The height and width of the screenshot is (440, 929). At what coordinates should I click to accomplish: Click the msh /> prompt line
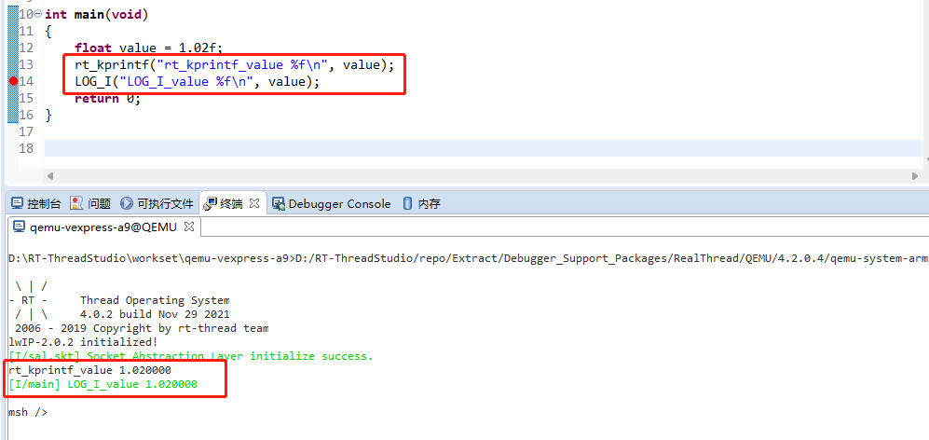[28, 411]
